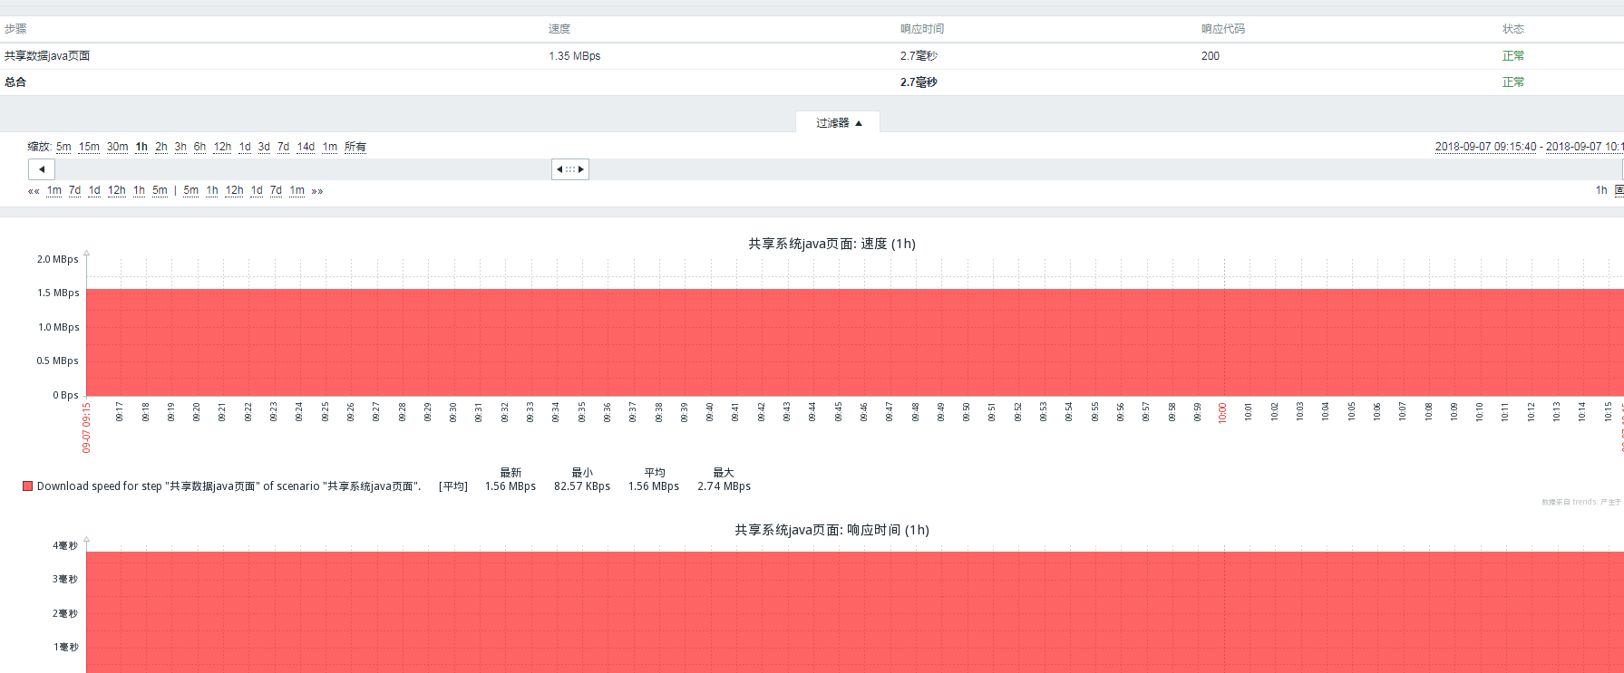Viewport: 1624px width, 673px height.
Task: Set zoom to 6h
Action: pyautogui.click(x=199, y=147)
